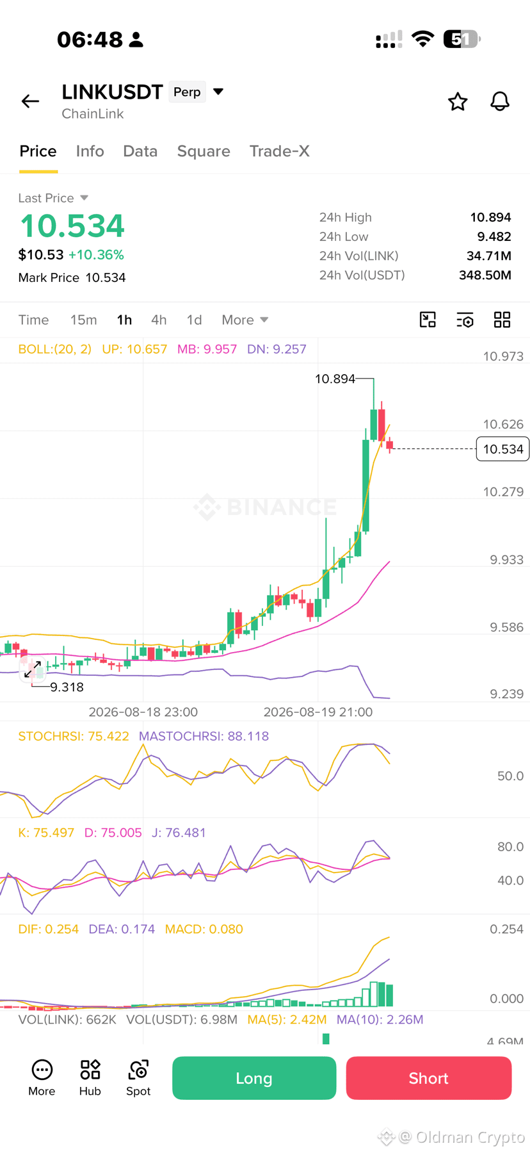Open the Trade-X tab
Viewport: 530px width, 1153px height.
280,151
